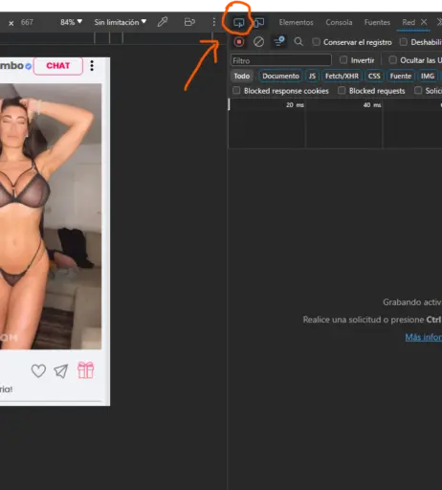The image size is (442, 490).
Task: Open the network search magnifier
Action: (x=298, y=42)
